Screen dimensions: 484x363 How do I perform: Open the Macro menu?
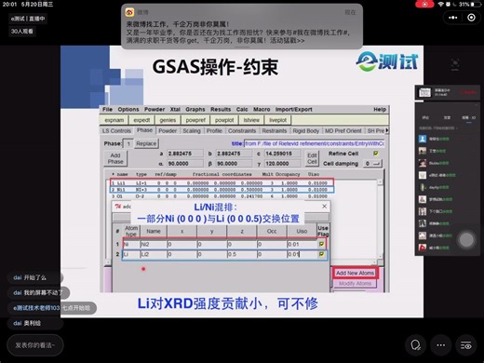pyautogui.click(x=262, y=109)
